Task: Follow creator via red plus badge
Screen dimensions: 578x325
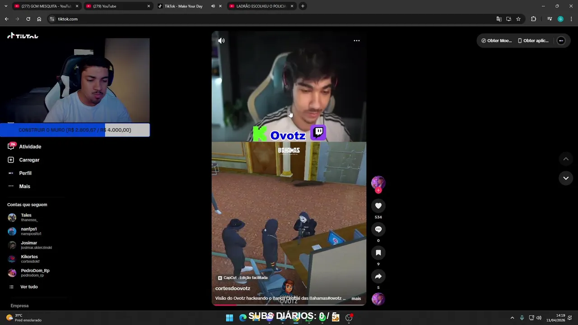Action: (x=378, y=190)
